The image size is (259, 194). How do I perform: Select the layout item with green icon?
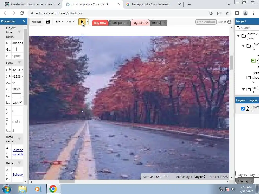point(253,61)
